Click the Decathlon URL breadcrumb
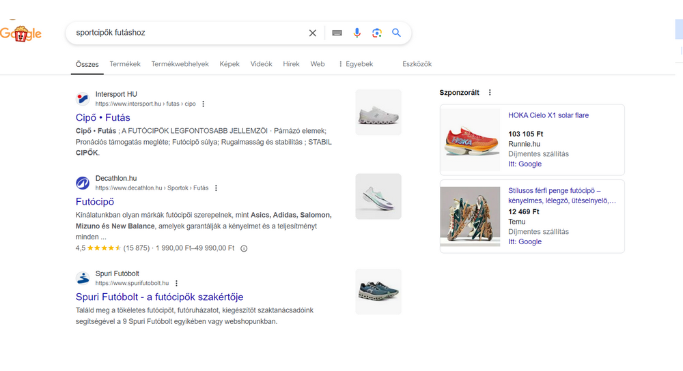Viewport: 683px width, 371px height. tap(152, 188)
